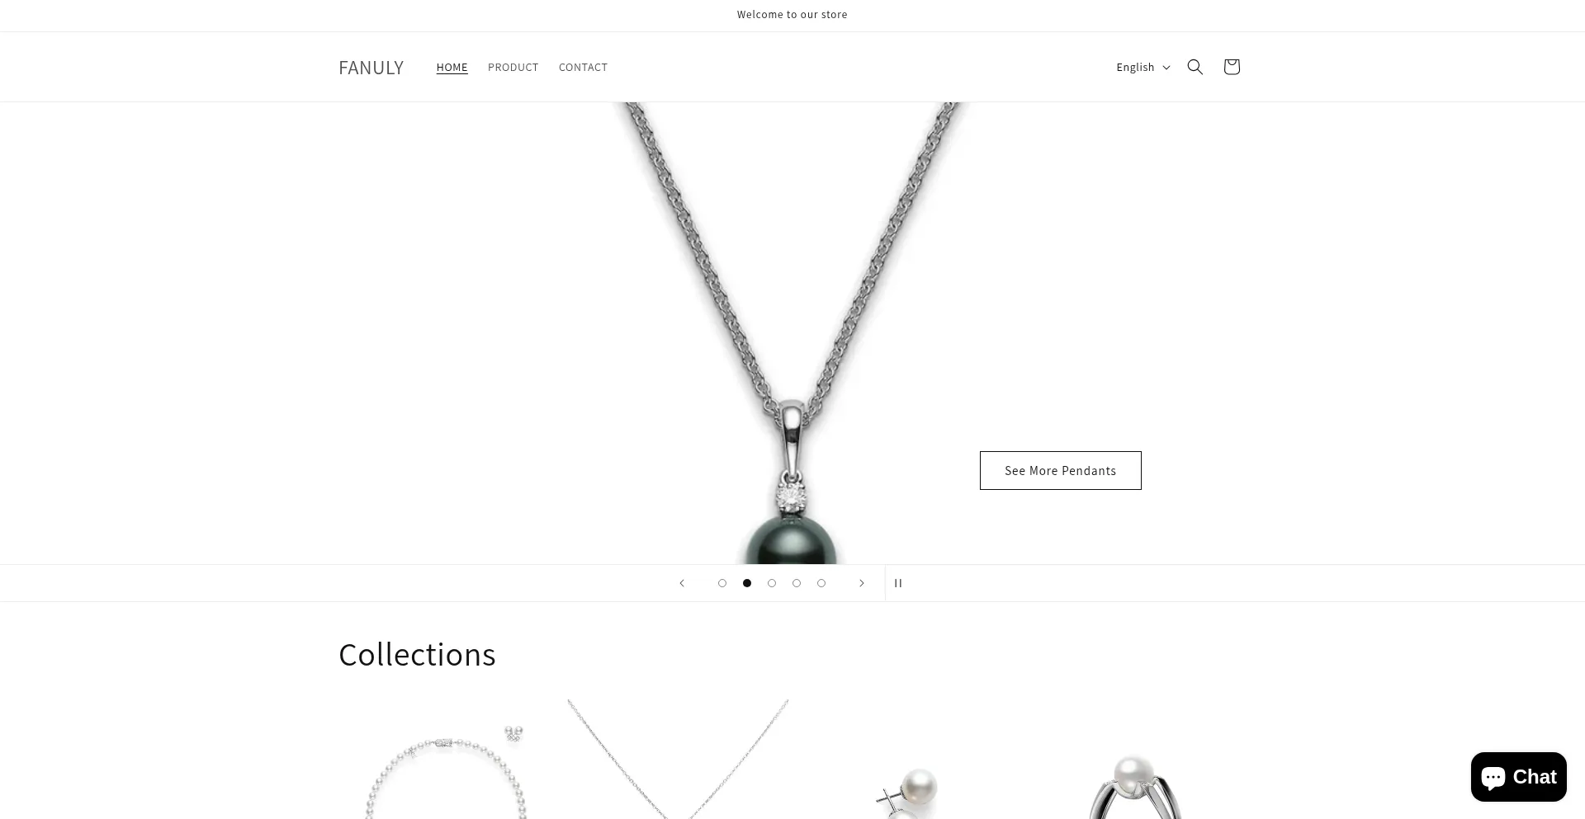Screen dimensions: 1585x819
Task: Open the shopping cart icon
Action: [x=1232, y=67]
